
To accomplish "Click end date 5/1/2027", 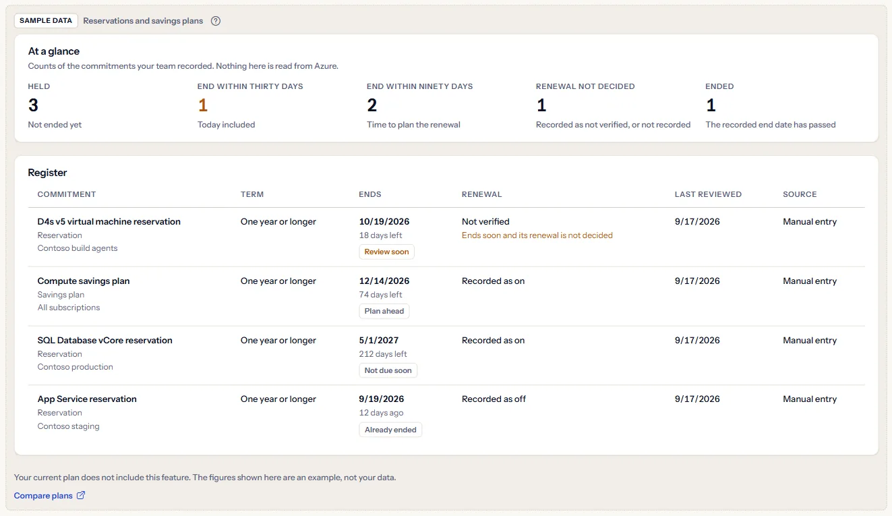I will coord(379,340).
